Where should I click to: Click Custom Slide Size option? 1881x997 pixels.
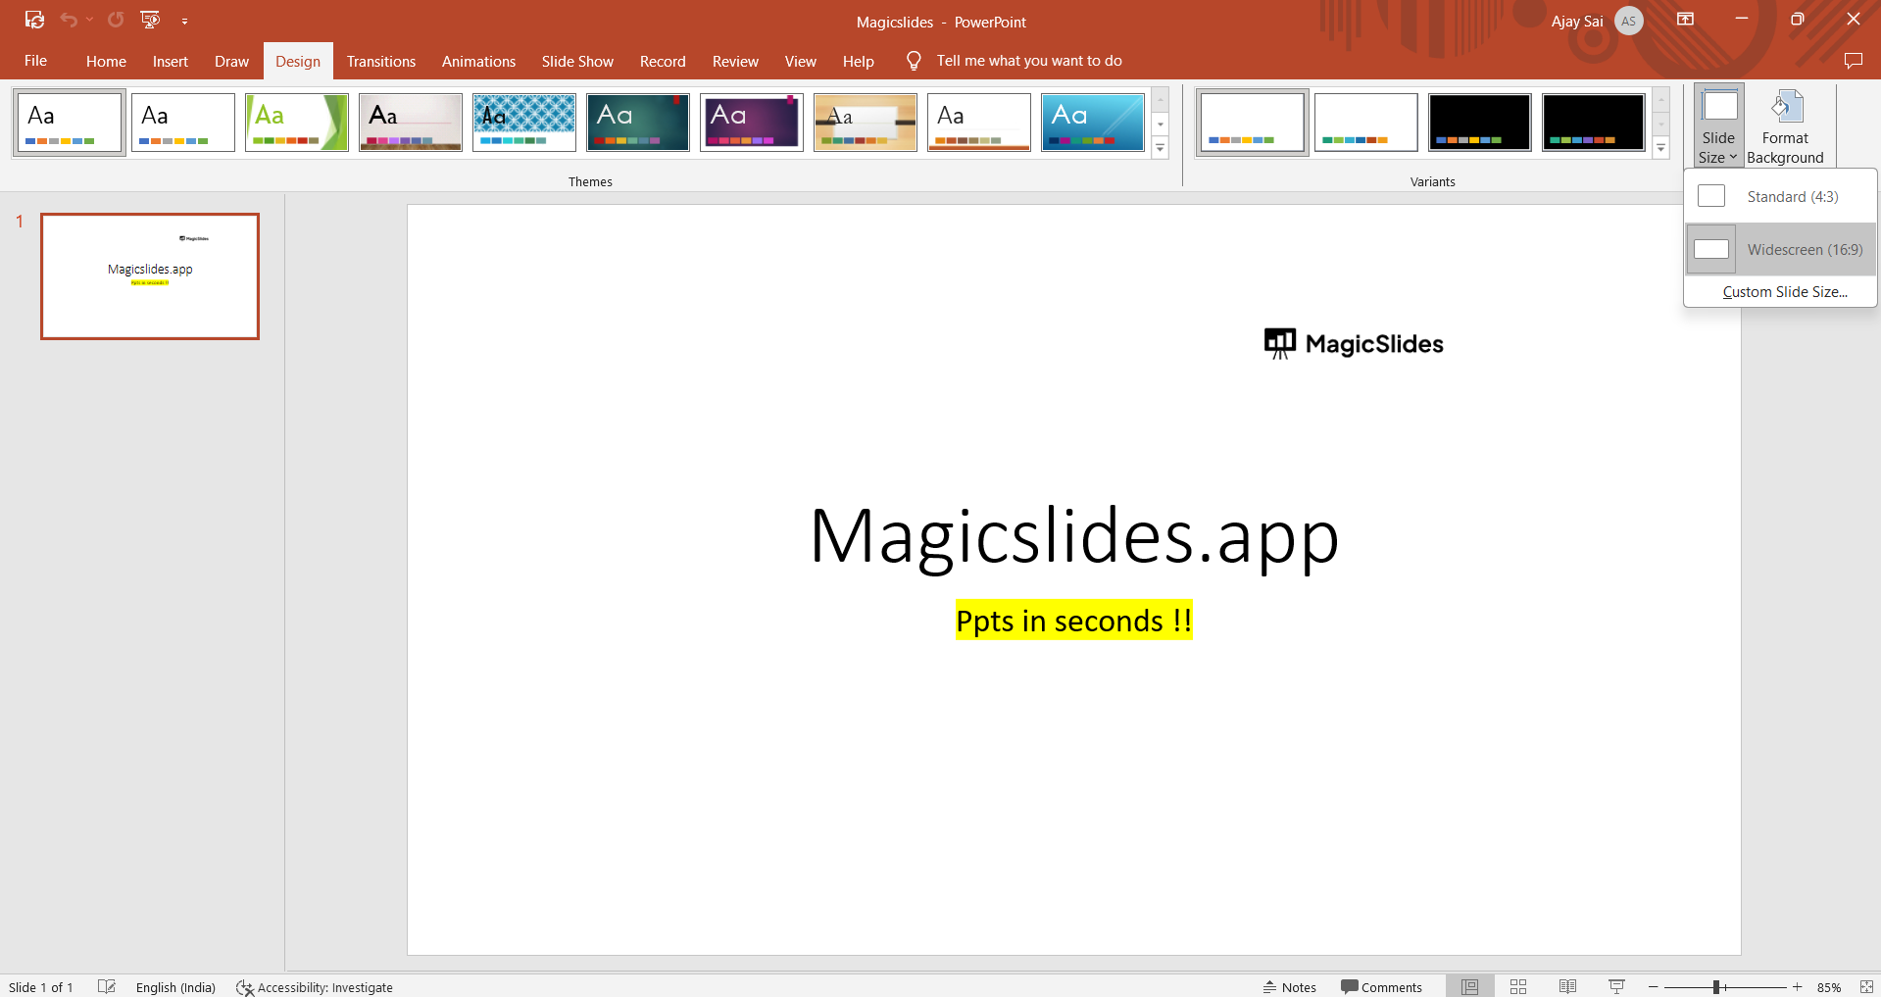click(1784, 292)
